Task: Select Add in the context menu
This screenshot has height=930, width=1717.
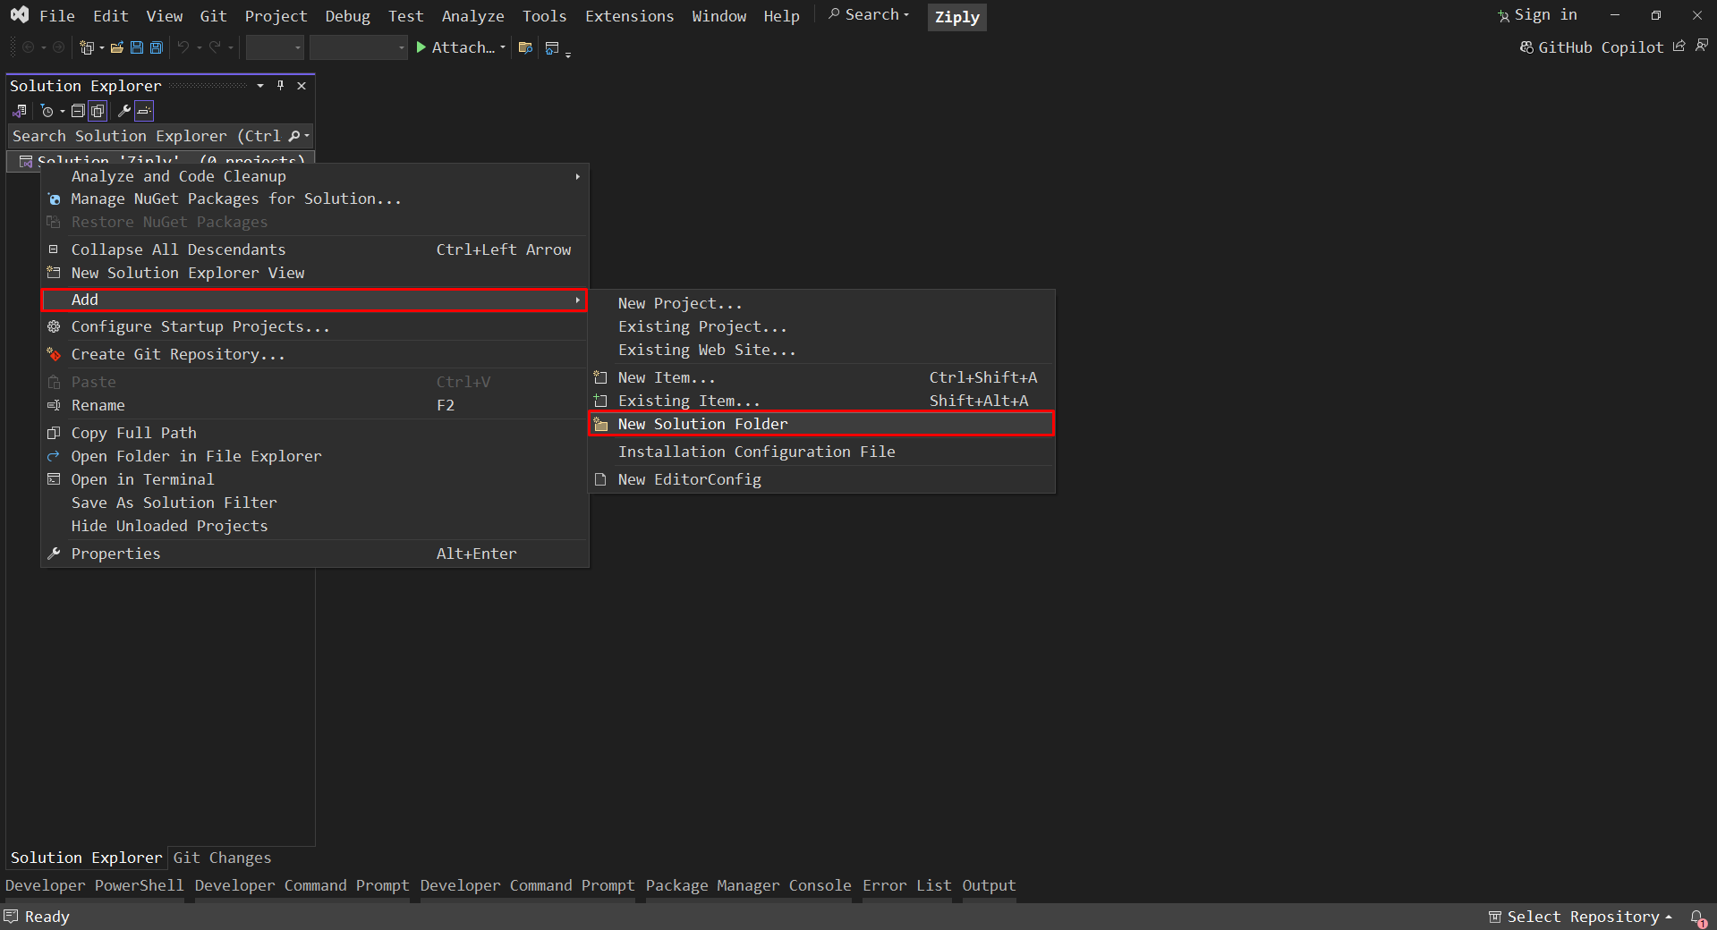Action: coord(314,300)
